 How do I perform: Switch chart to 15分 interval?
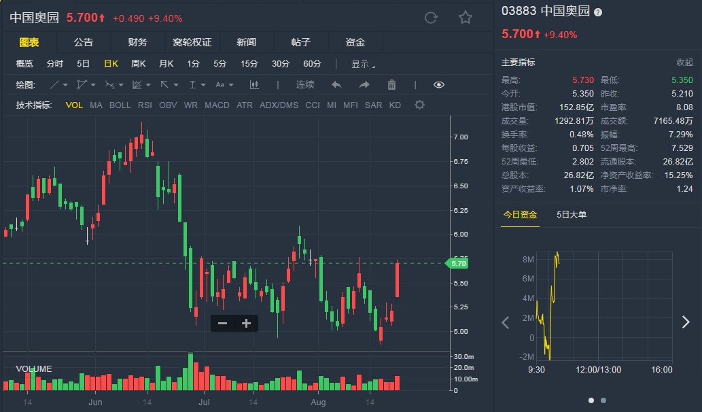[249, 64]
